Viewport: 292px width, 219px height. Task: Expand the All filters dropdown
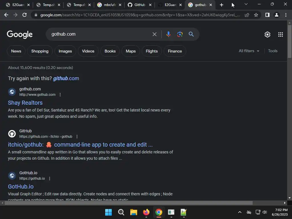(249, 51)
